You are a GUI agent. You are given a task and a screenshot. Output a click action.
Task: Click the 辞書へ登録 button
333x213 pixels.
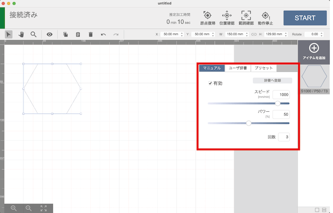(x=272, y=81)
